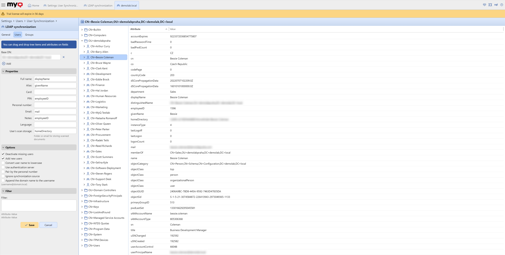Screen dimensions: 505x255
Task: Switch to the LDAP synchronization top tab
Action: click(x=98, y=5)
